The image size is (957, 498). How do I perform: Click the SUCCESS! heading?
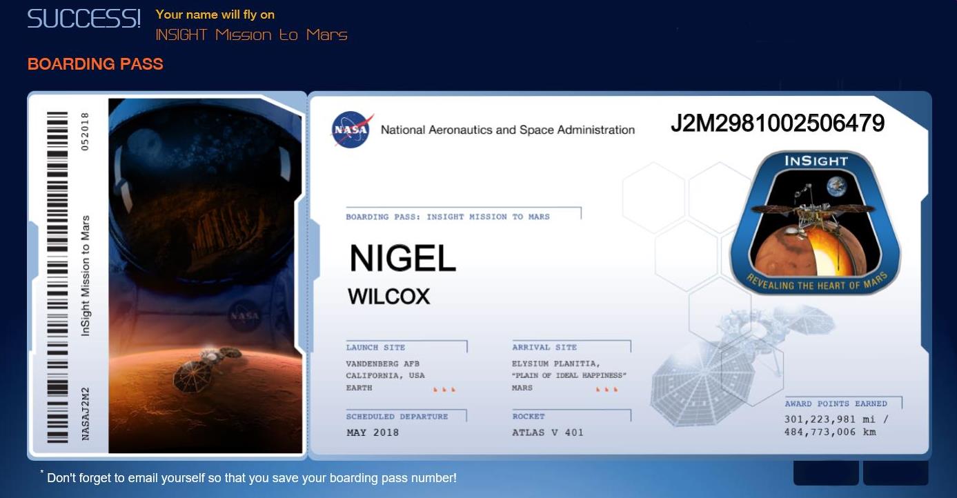tap(84, 19)
